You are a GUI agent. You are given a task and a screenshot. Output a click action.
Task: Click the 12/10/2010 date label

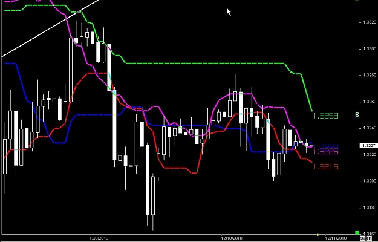[232, 238]
